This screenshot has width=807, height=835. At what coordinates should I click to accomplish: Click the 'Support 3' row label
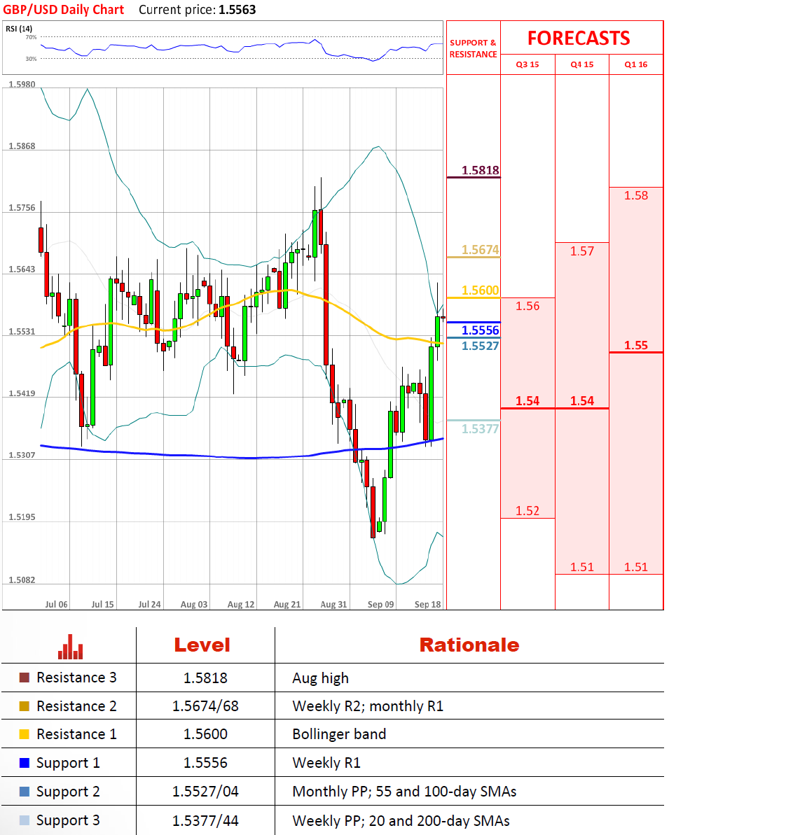(x=68, y=820)
